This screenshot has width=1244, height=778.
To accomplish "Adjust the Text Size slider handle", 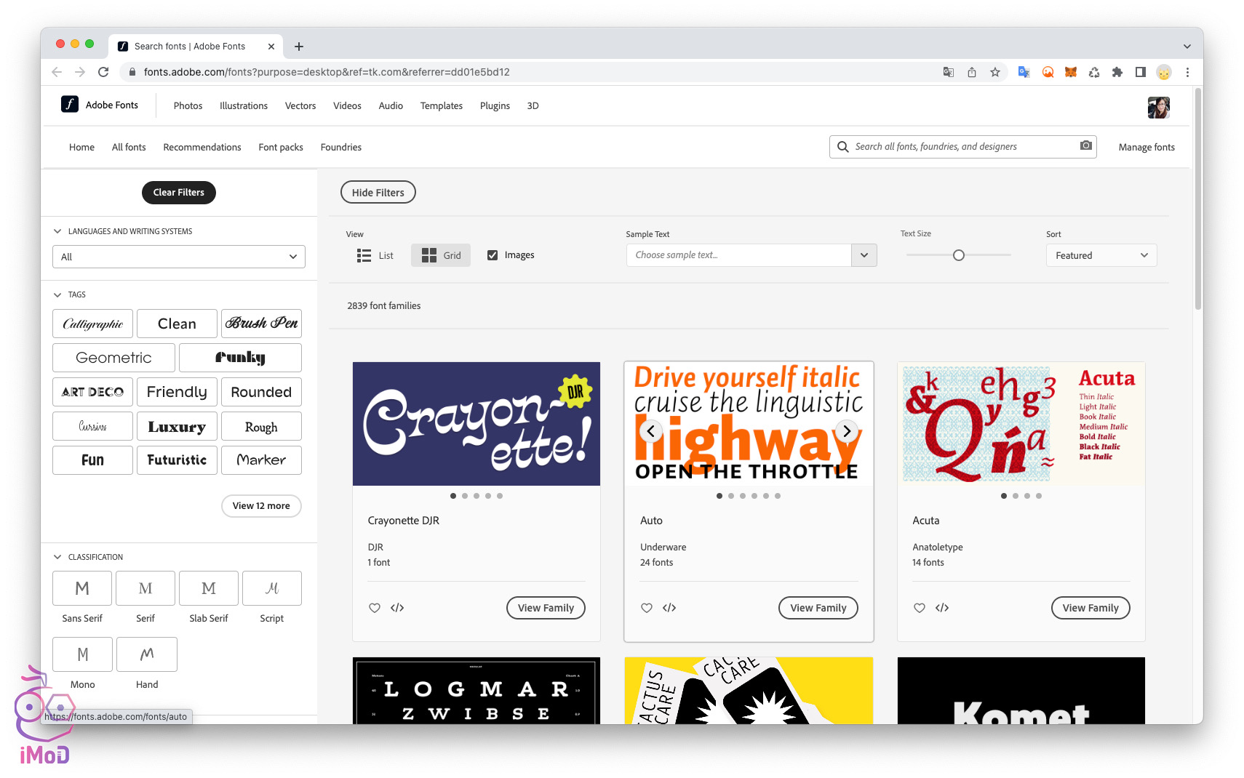I will click(958, 255).
